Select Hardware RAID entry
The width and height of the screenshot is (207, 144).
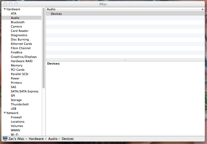click(x=22, y=61)
